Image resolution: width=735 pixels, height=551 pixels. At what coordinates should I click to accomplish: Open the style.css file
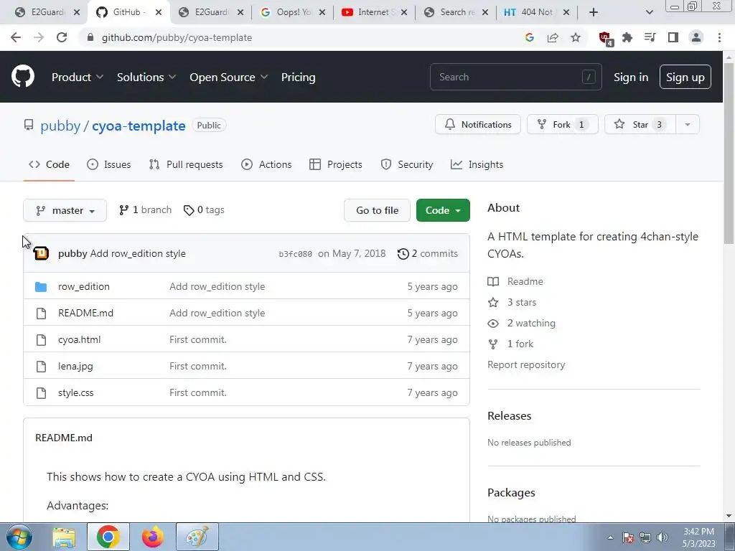pyautogui.click(x=76, y=393)
